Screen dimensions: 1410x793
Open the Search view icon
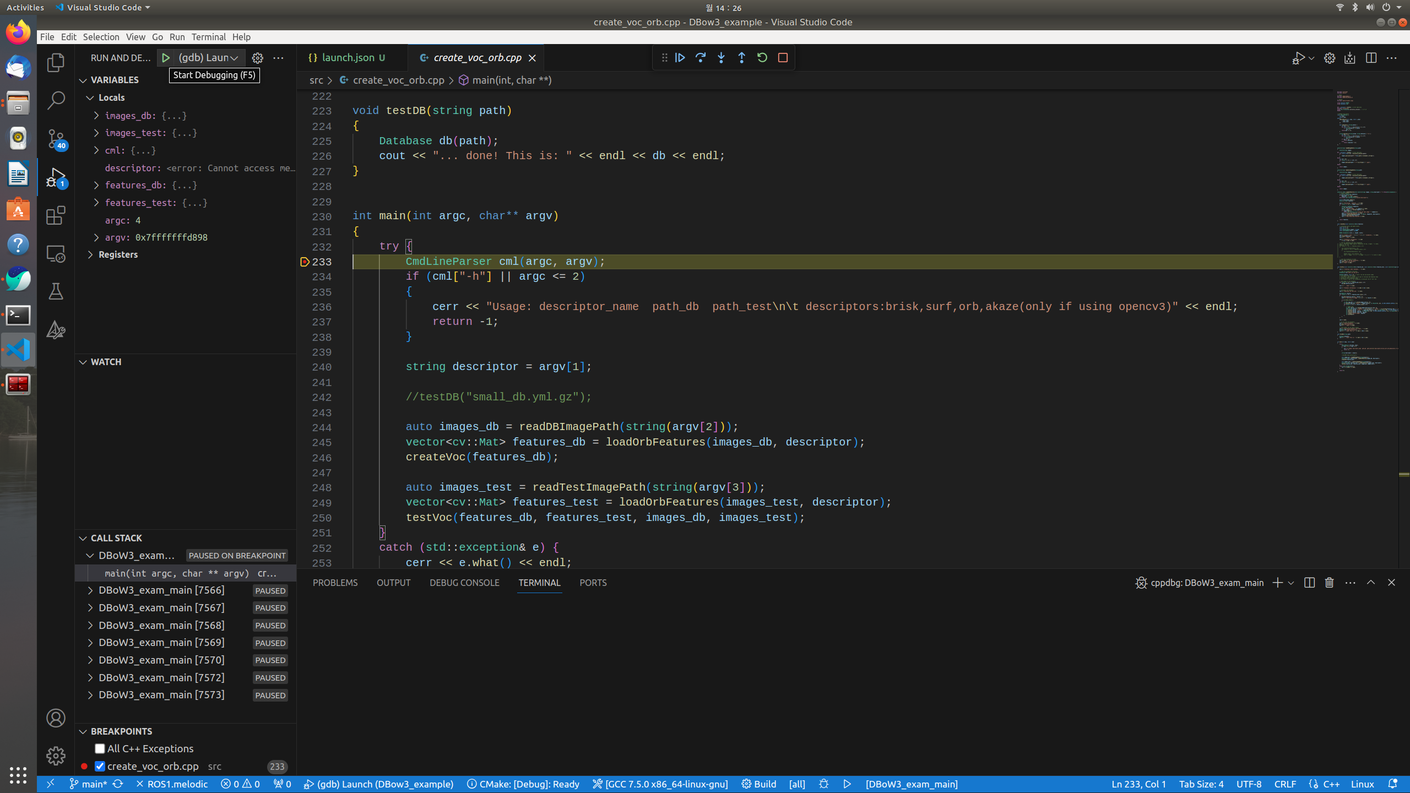click(x=56, y=100)
